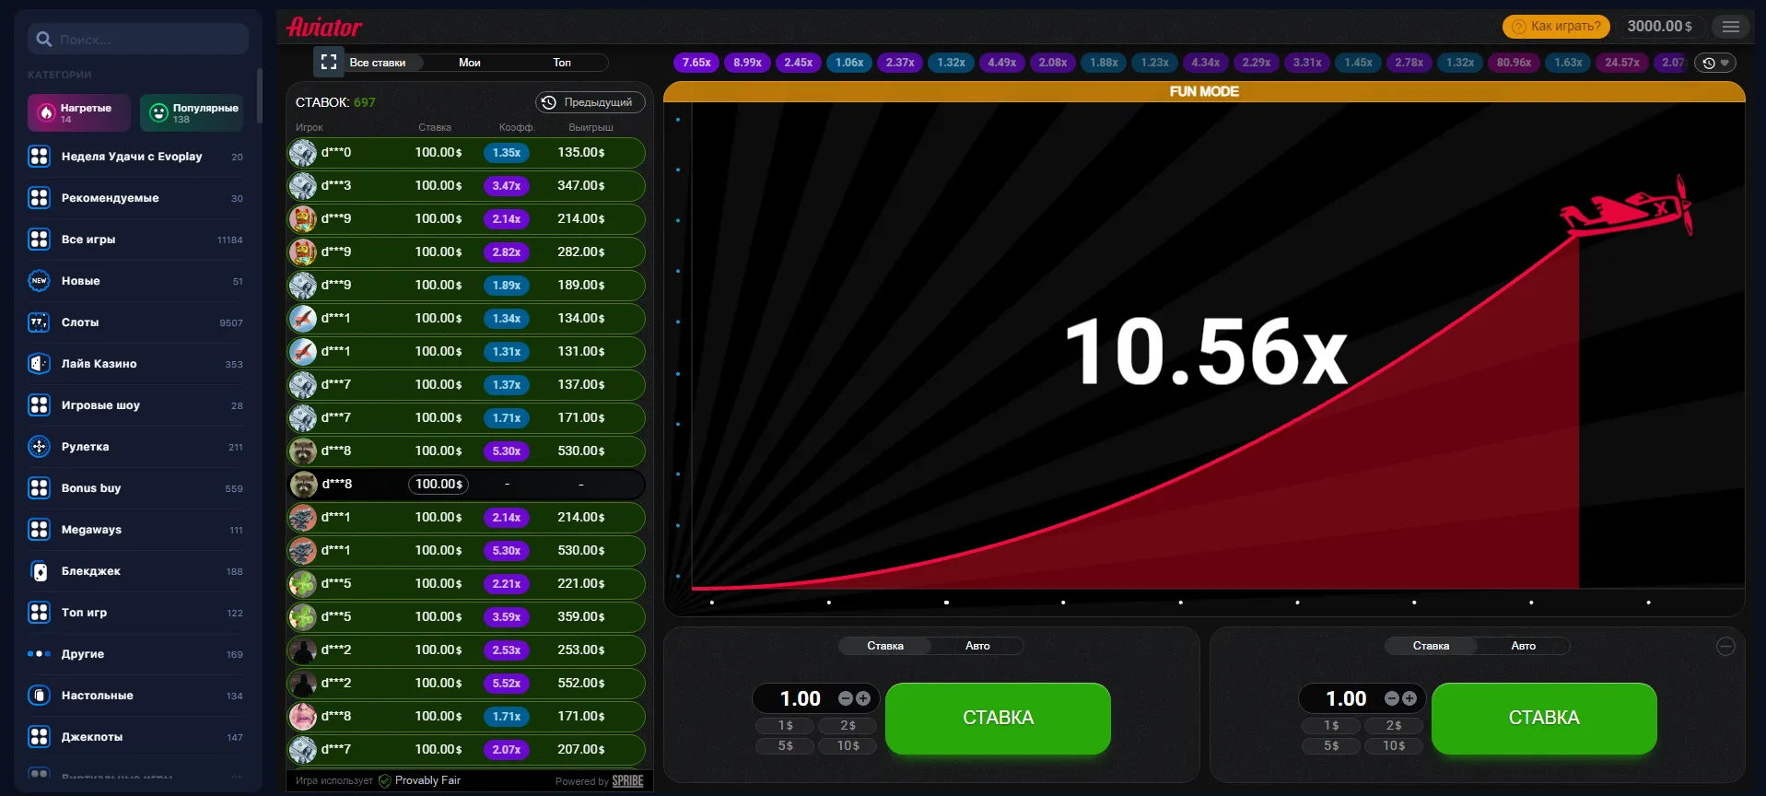Click the fullscreen icon beside Все ставки
This screenshot has height=796, width=1766.
pos(328,62)
